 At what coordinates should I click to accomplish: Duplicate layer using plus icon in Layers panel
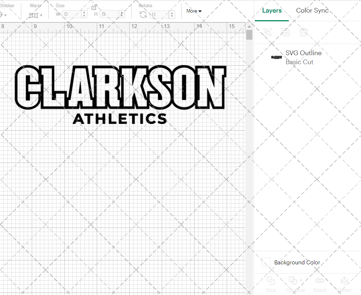286,32
